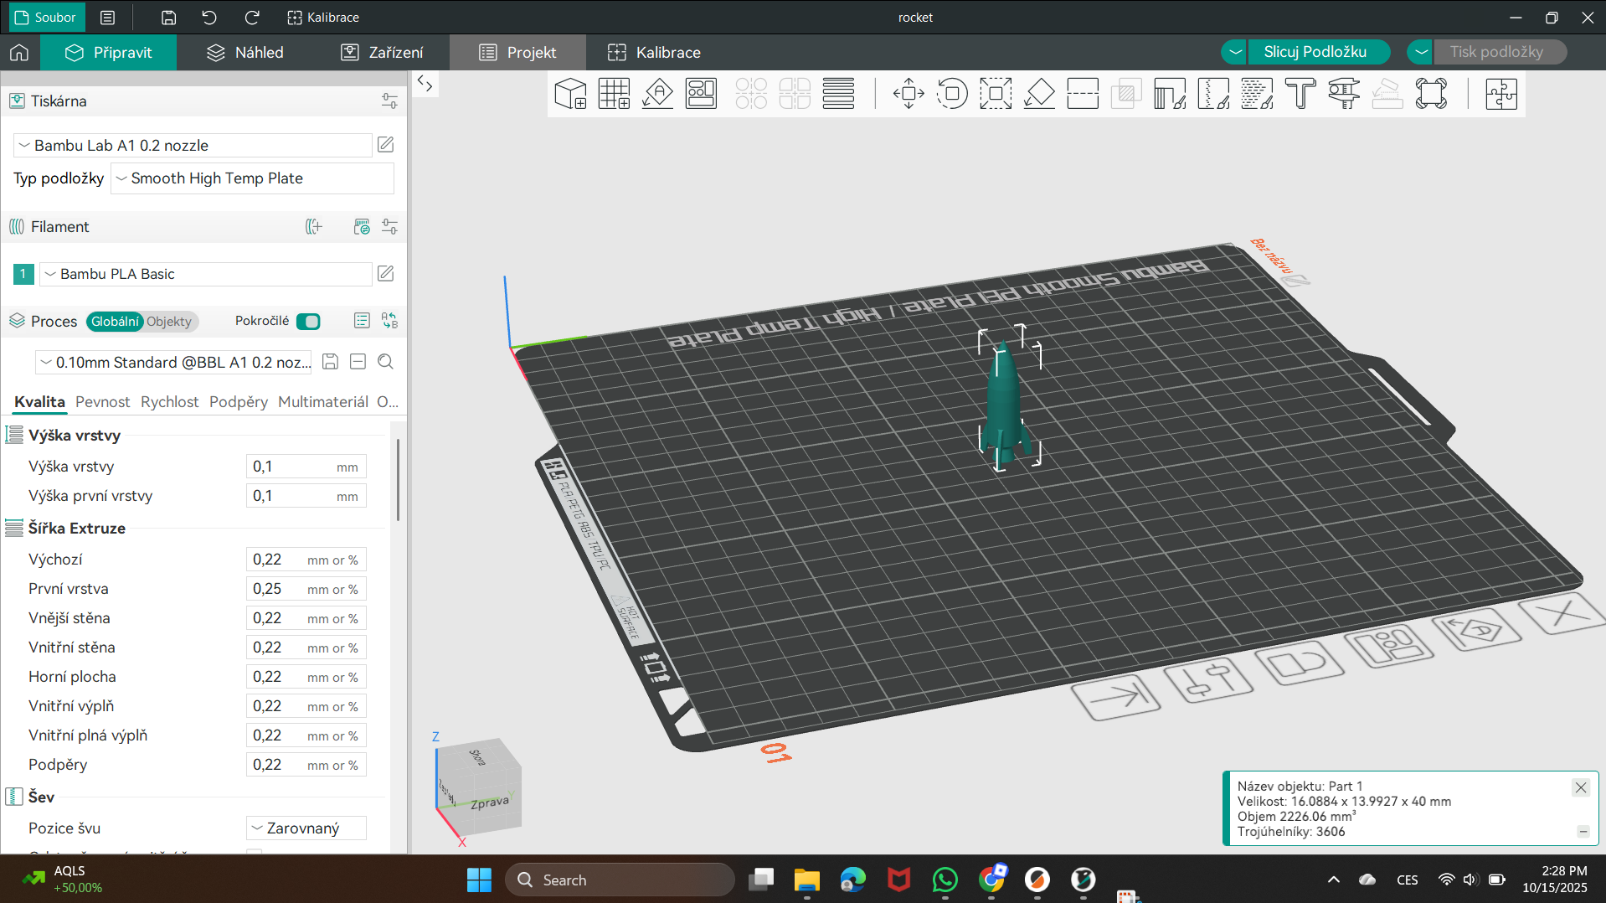Click the Add plate grid icon

point(614,93)
